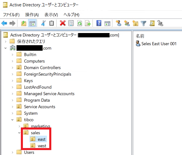Click the Forward arrow toolbar icon
The image size is (182, 155).
12,23
